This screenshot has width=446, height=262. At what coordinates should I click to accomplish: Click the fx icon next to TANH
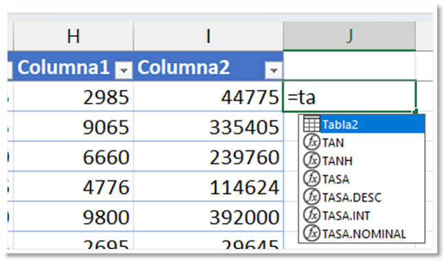pyautogui.click(x=312, y=160)
